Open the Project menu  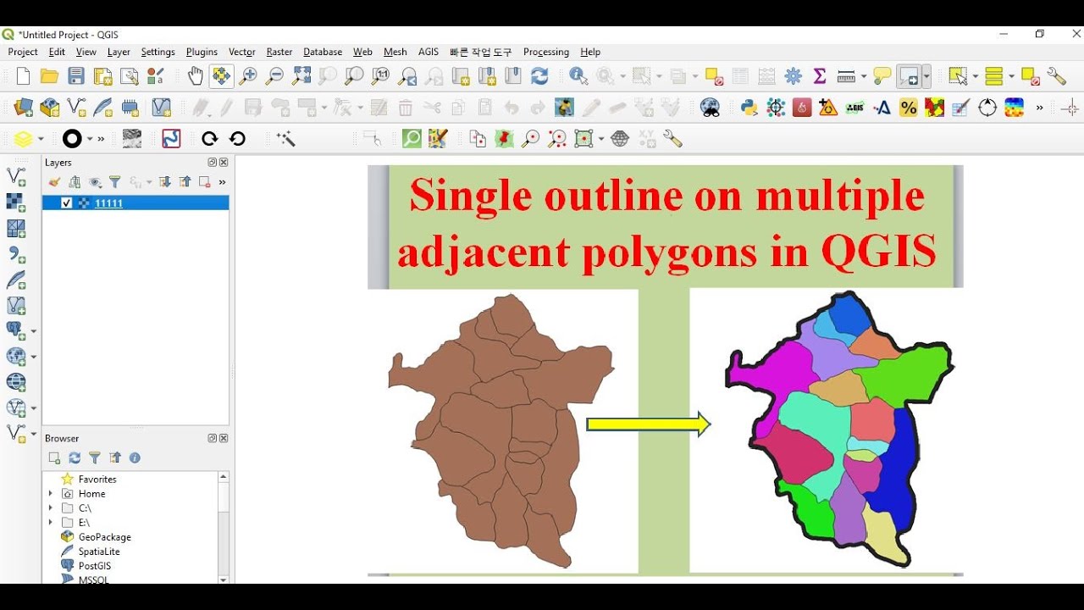23,52
